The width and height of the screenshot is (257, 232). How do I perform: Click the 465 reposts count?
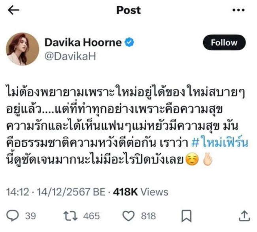[91, 216]
